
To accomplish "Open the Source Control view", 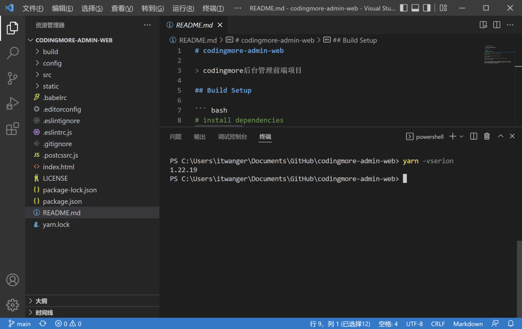I will point(13,78).
